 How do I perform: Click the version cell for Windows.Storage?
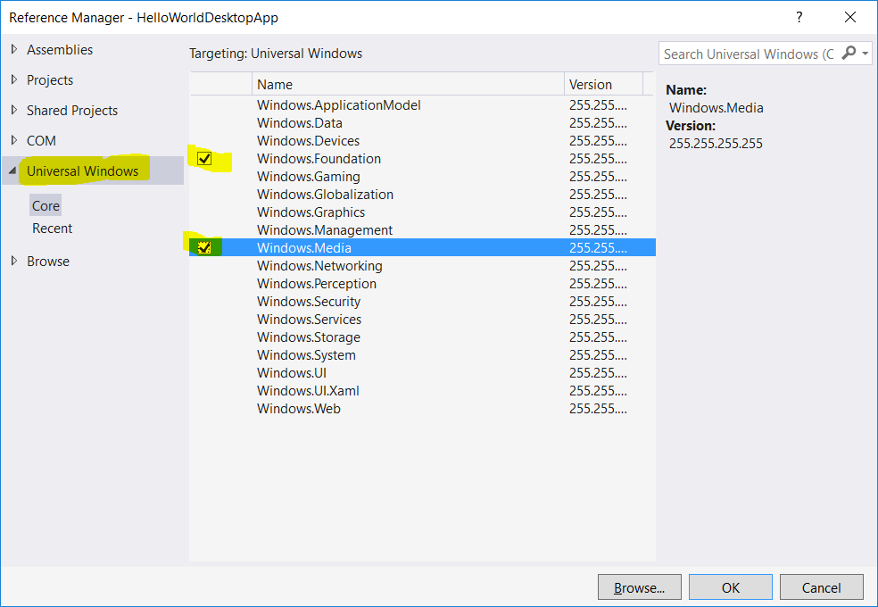click(598, 337)
